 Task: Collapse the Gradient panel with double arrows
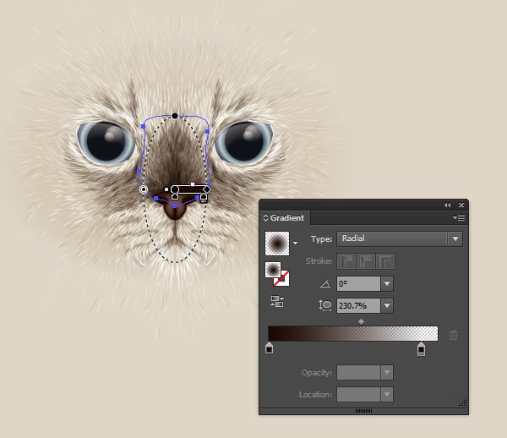[448, 205]
